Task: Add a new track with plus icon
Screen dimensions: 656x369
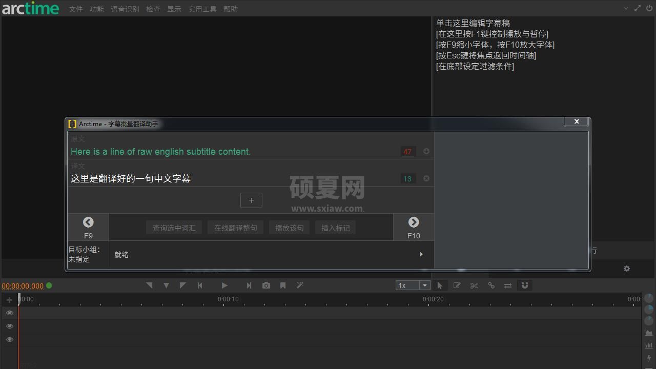Action: (9, 300)
